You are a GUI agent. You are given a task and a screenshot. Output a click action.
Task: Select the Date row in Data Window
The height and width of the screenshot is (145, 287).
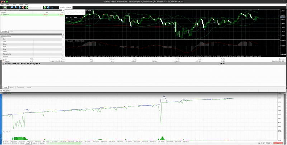click(31, 39)
